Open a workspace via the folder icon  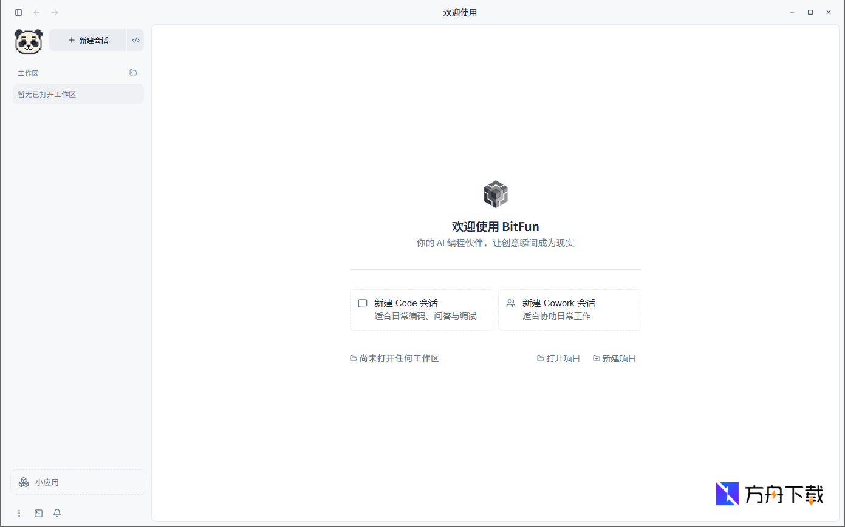coord(133,72)
